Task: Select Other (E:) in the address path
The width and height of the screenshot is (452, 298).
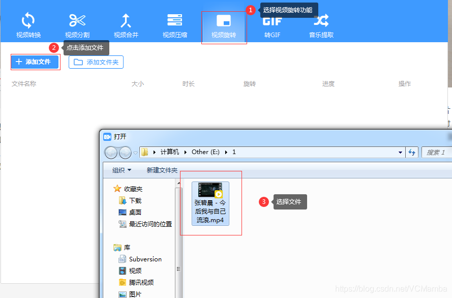Action: click(205, 152)
